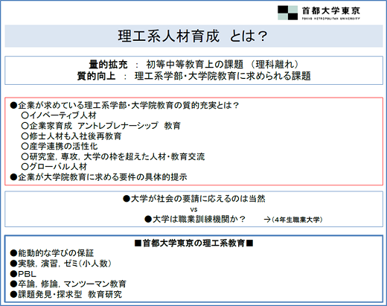Click the 首都大学東京 logo text

331,11
